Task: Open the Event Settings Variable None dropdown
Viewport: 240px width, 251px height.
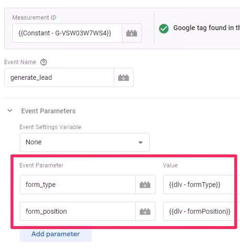Action: tap(85, 142)
